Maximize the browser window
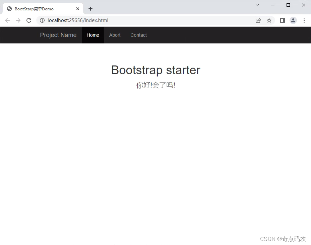 pyautogui.click(x=288, y=5)
